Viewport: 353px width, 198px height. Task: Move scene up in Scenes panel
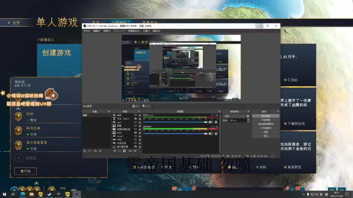(95, 151)
